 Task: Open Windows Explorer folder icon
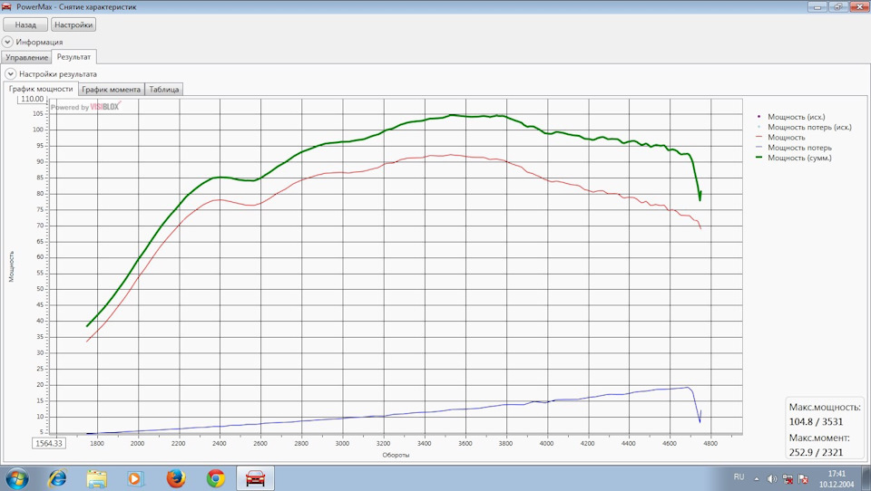pyautogui.click(x=97, y=478)
